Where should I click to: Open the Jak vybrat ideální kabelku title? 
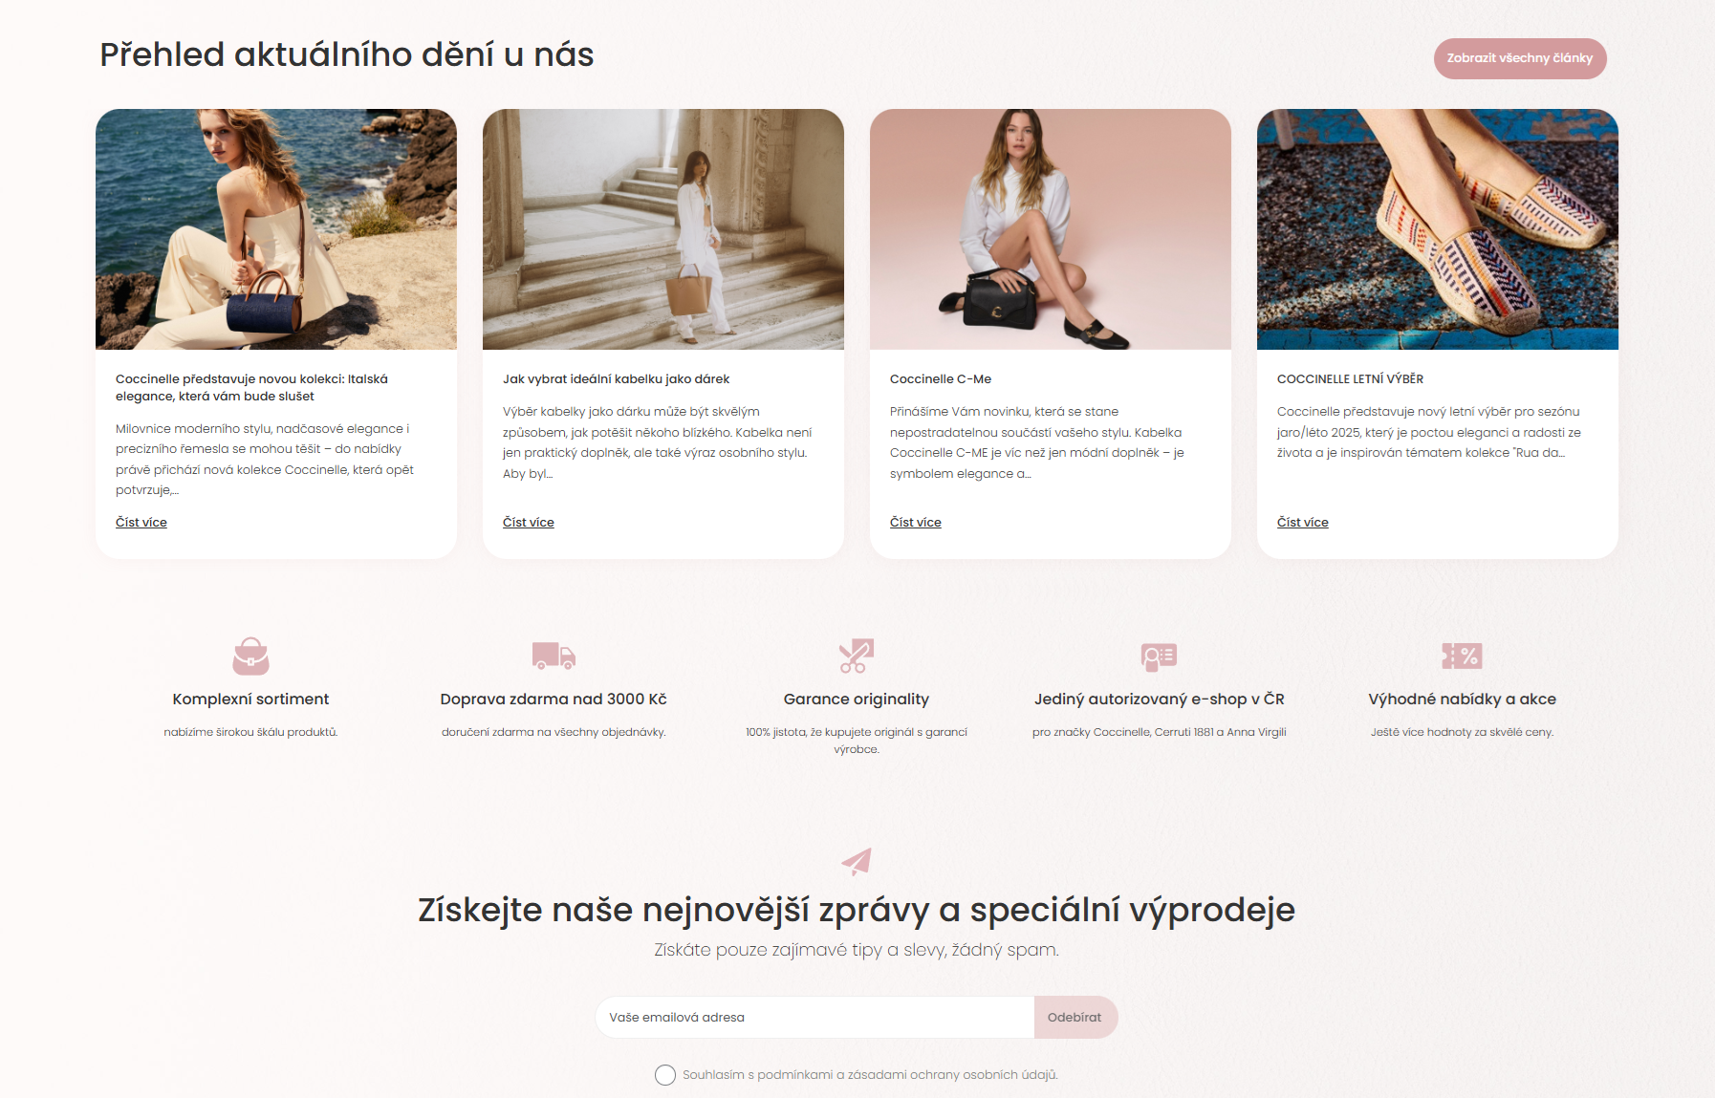tap(617, 379)
